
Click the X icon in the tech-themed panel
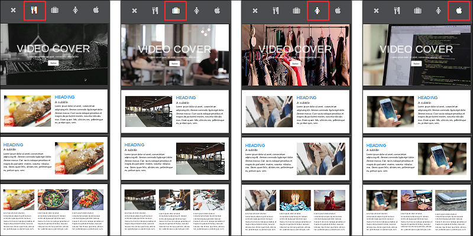(x=376, y=11)
